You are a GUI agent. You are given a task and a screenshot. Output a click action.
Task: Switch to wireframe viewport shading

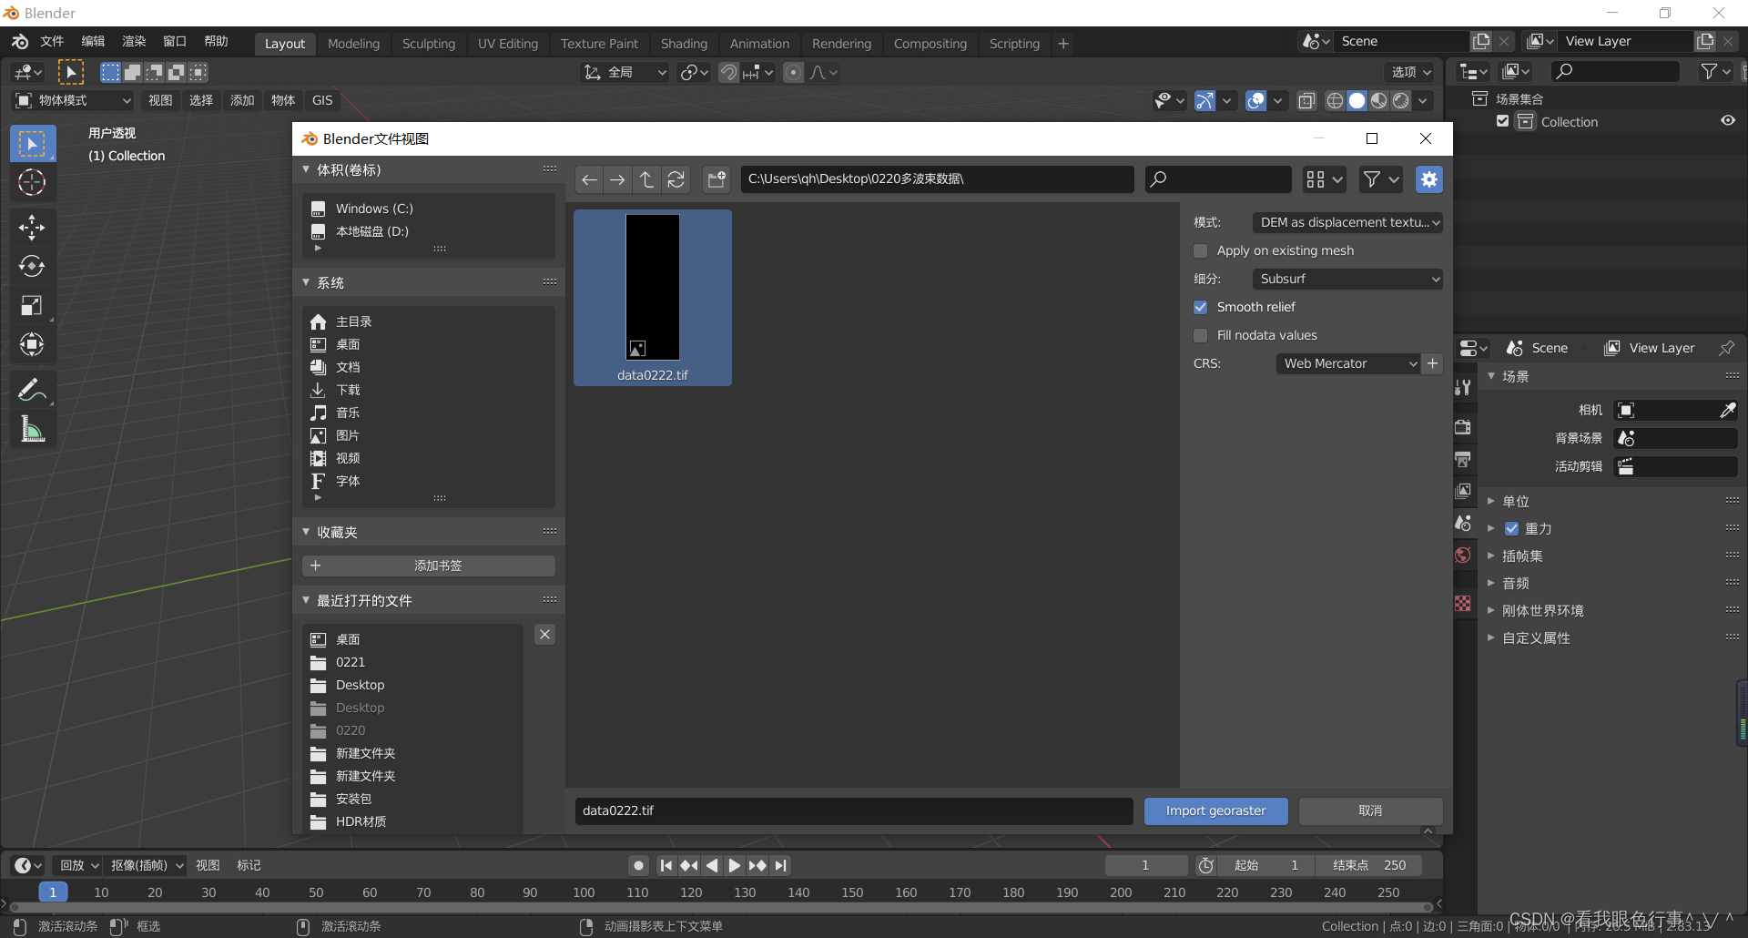pyautogui.click(x=1335, y=100)
